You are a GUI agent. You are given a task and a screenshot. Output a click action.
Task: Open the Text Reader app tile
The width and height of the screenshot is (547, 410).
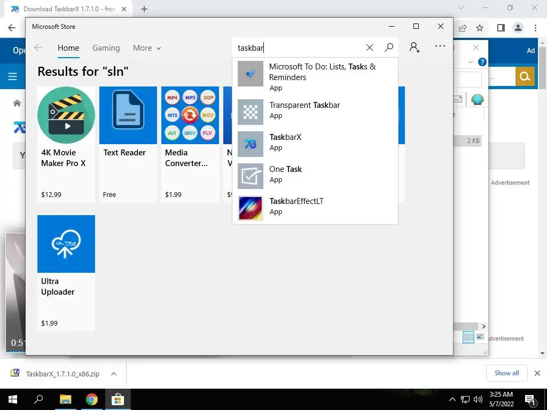point(128,144)
